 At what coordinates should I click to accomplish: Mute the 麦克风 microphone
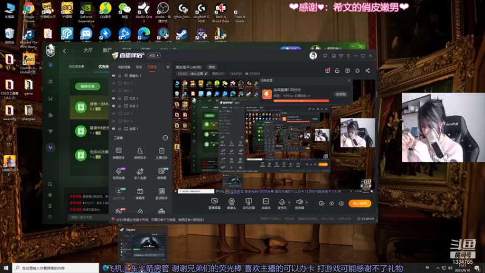point(282,204)
